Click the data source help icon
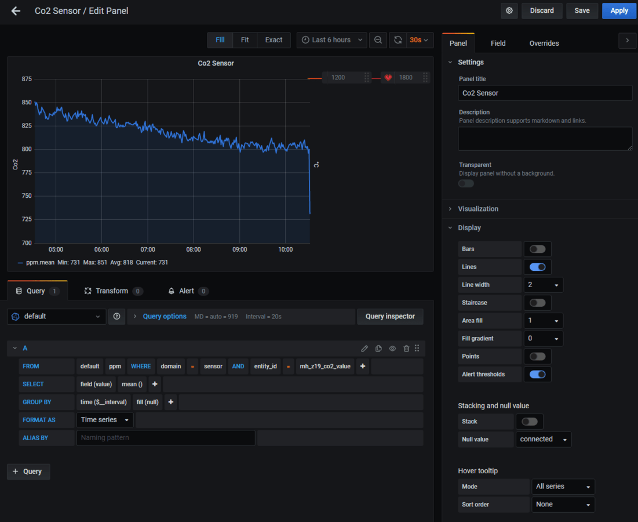Screen dimensions: 638x522 point(116,317)
